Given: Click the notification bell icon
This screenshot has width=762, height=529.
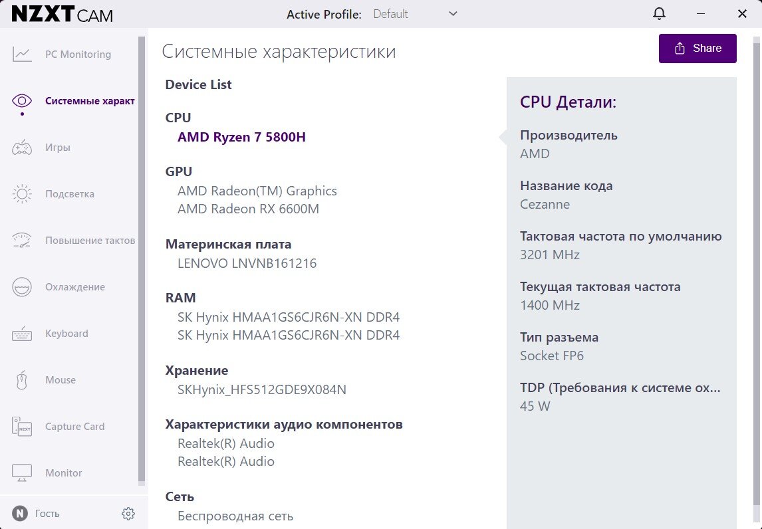Looking at the screenshot, I should pos(658,13).
